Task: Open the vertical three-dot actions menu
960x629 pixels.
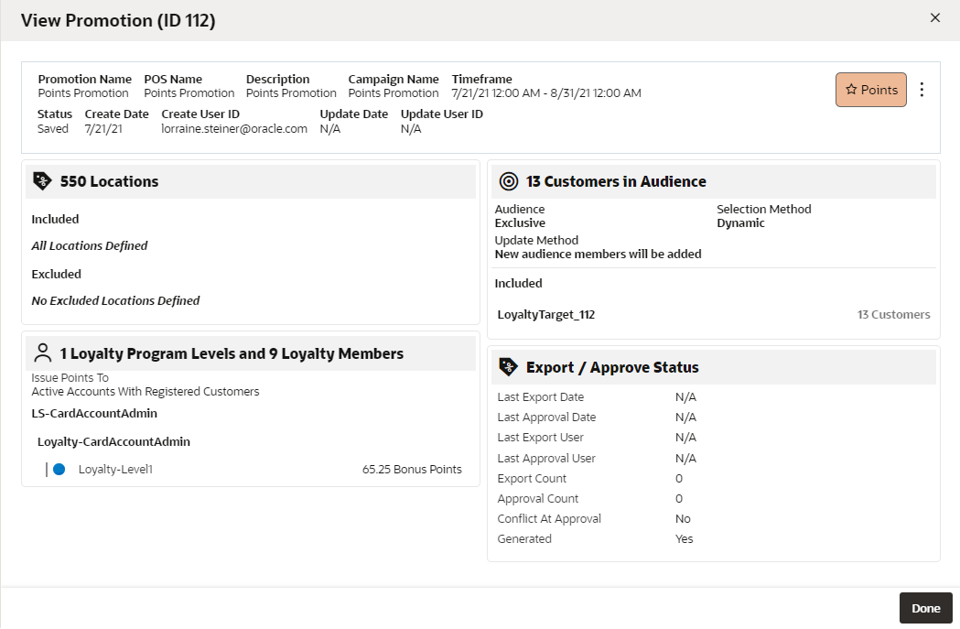Action: (x=922, y=90)
